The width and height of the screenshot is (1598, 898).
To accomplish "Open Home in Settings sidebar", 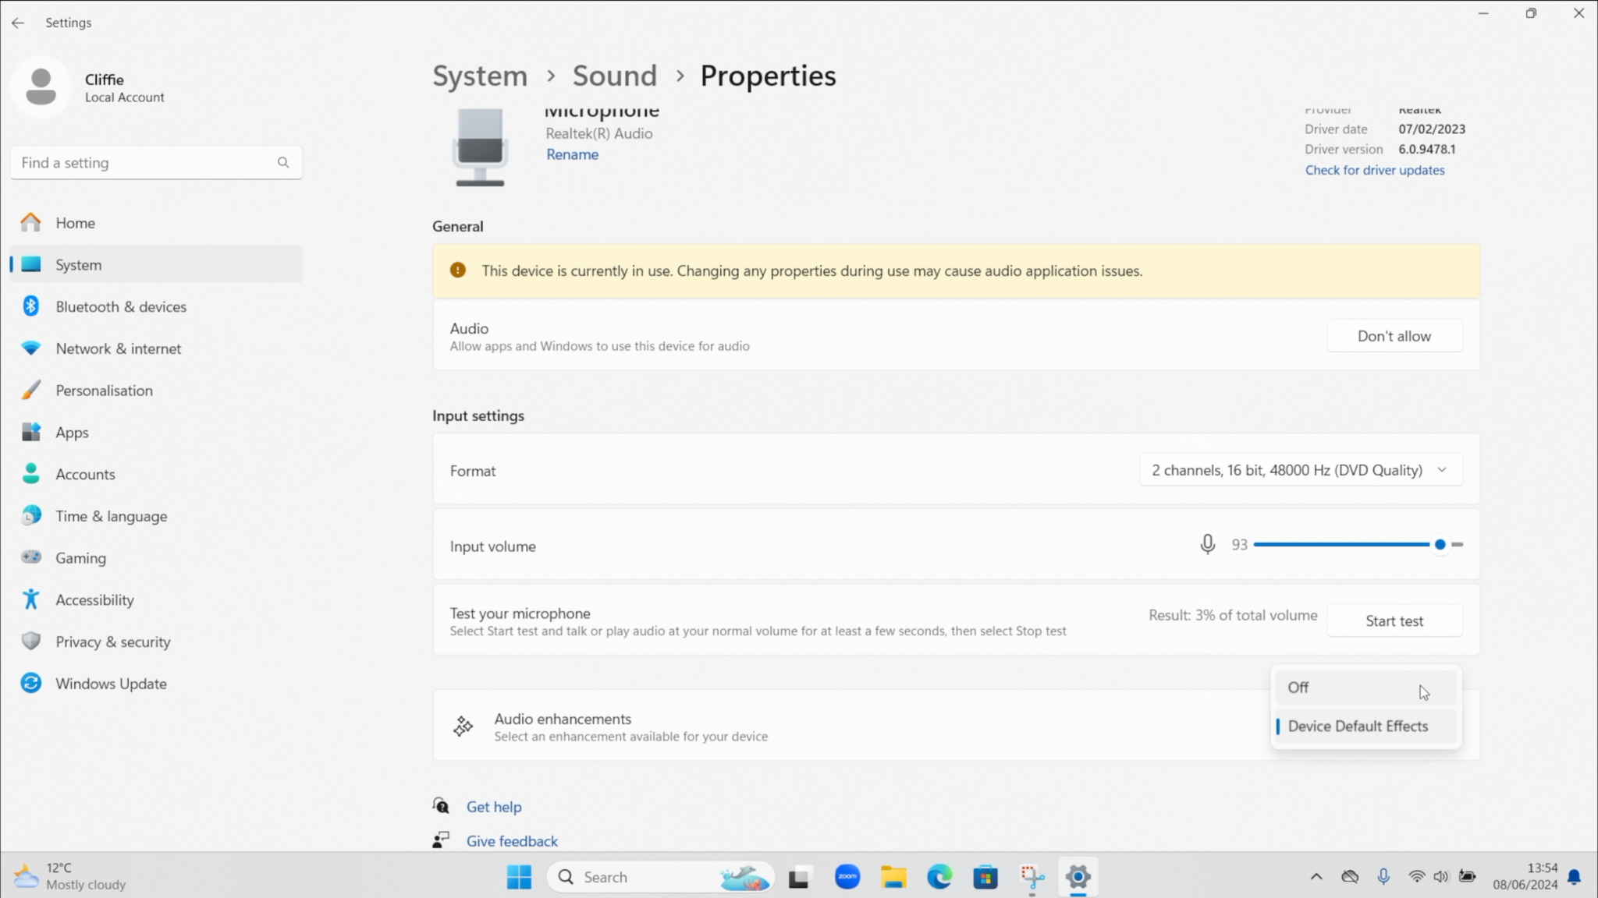I will [75, 222].
